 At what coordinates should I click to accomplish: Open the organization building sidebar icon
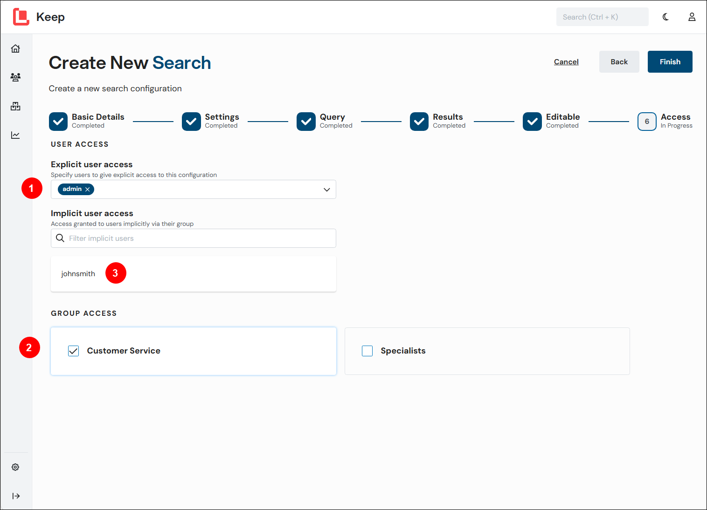point(15,106)
